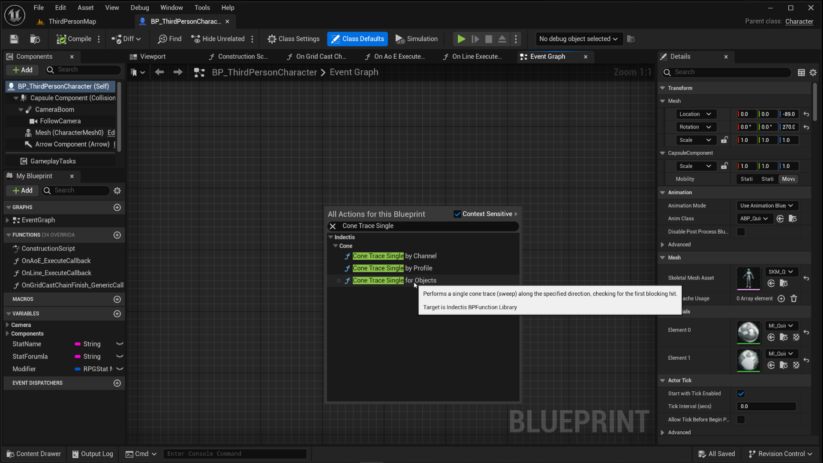Switch to ThirdPersonMap tab
This screenshot has height=463, width=823.
click(72, 21)
